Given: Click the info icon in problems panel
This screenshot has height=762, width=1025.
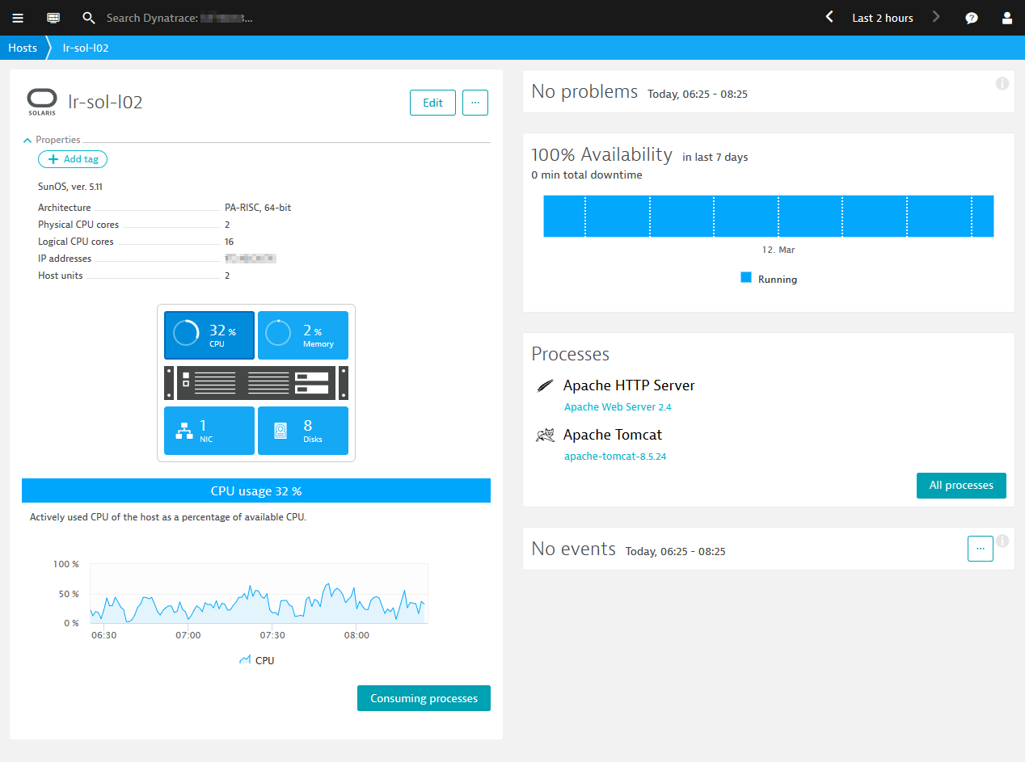Looking at the screenshot, I should pyautogui.click(x=1002, y=83).
